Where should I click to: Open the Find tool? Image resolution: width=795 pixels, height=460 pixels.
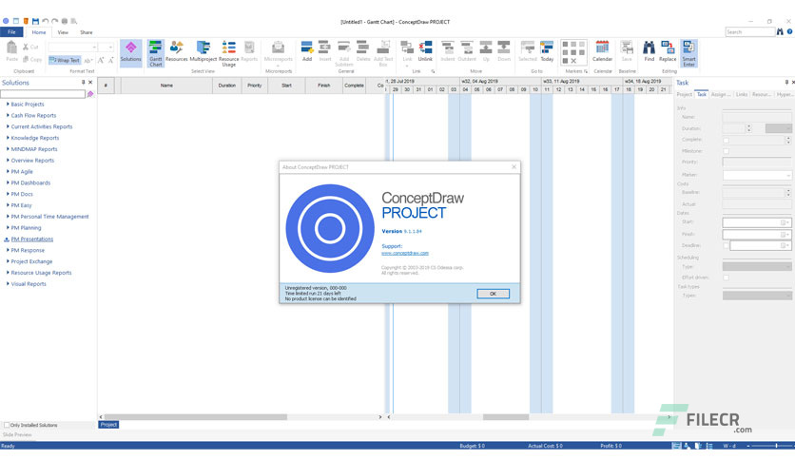tap(649, 51)
